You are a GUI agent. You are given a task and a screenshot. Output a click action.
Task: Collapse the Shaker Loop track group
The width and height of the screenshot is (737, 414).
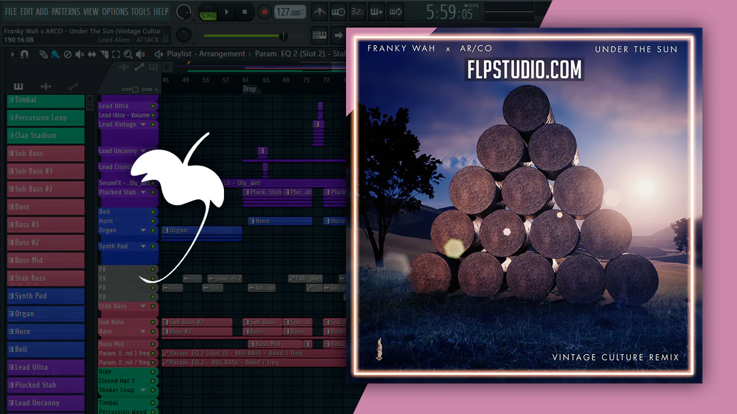point(143,390)
